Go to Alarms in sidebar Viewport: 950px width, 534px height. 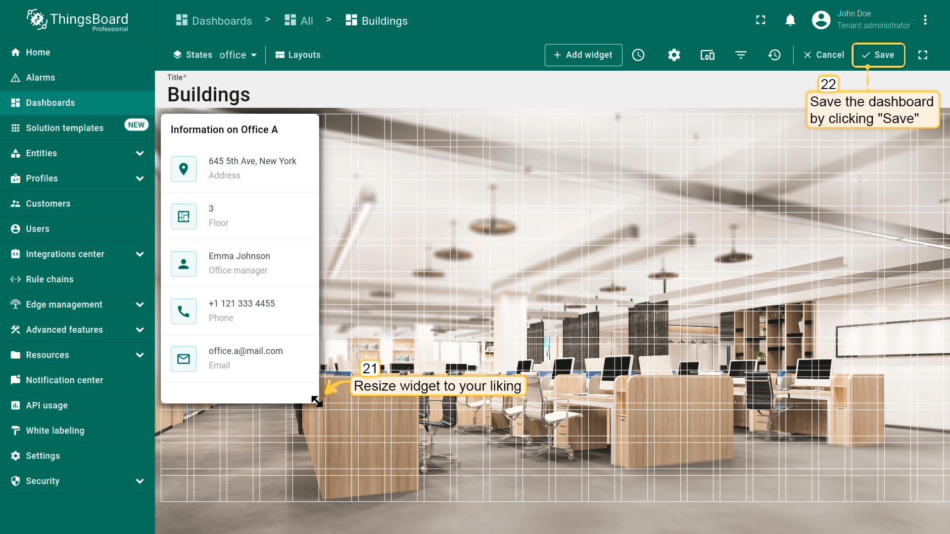pos(41,78)
